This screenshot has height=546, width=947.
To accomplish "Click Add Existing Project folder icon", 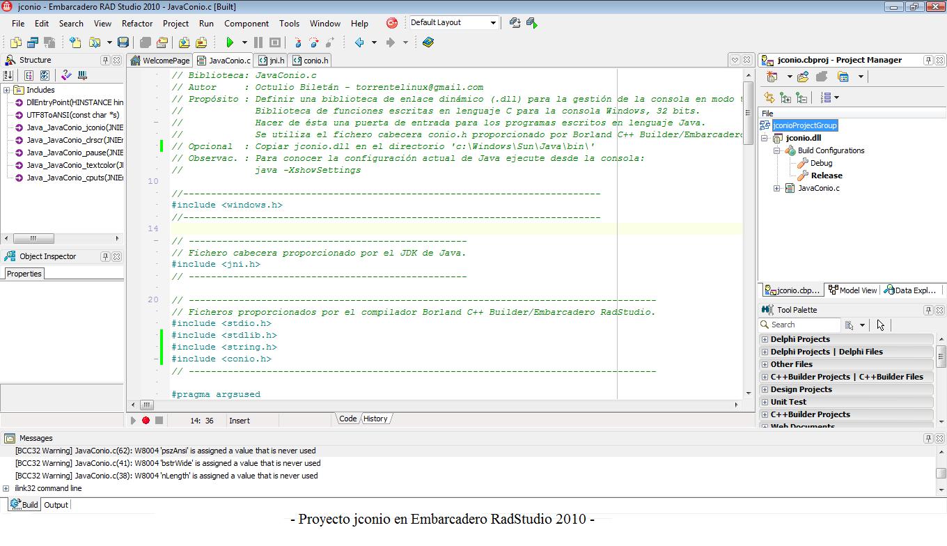I will click(x=804, y=77).
